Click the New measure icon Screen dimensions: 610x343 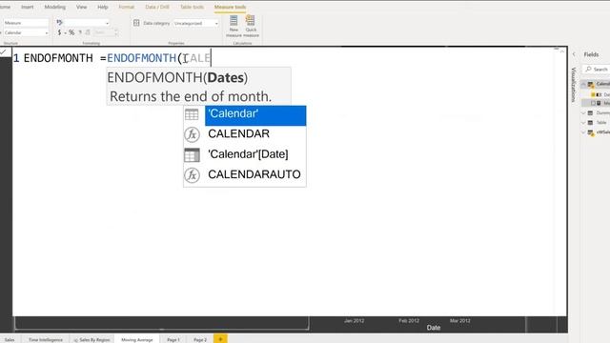click(234, 21)
